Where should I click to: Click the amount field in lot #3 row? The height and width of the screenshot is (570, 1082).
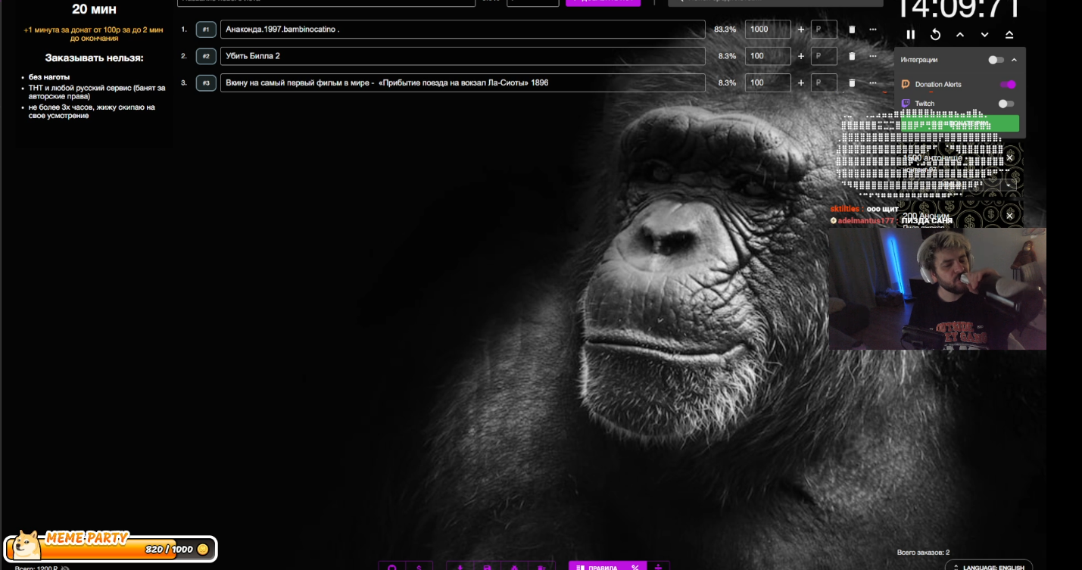[768, 83]
